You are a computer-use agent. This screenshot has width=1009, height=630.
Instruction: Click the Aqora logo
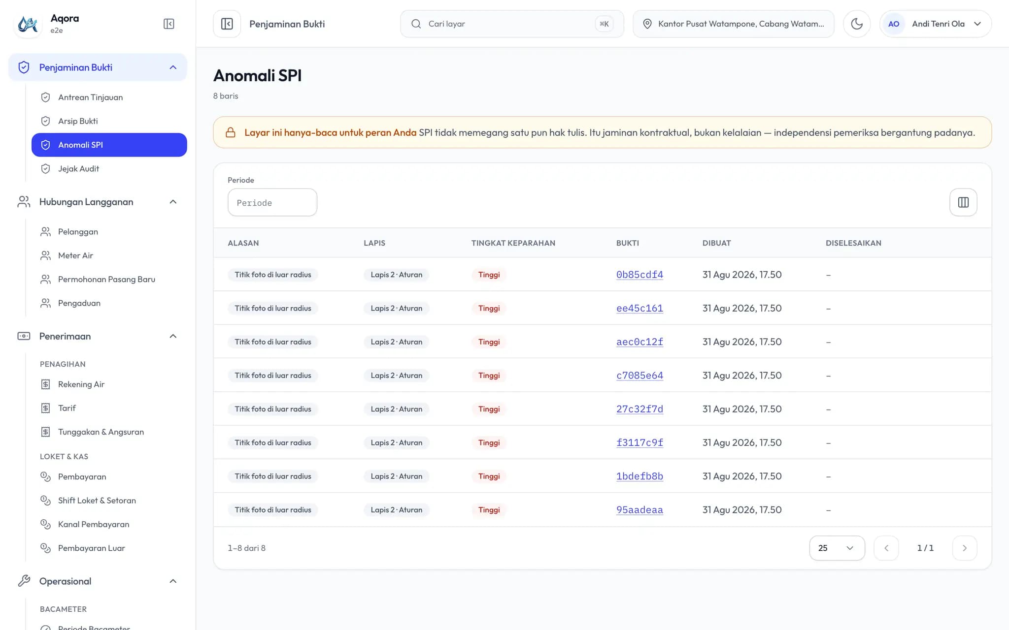28,24
